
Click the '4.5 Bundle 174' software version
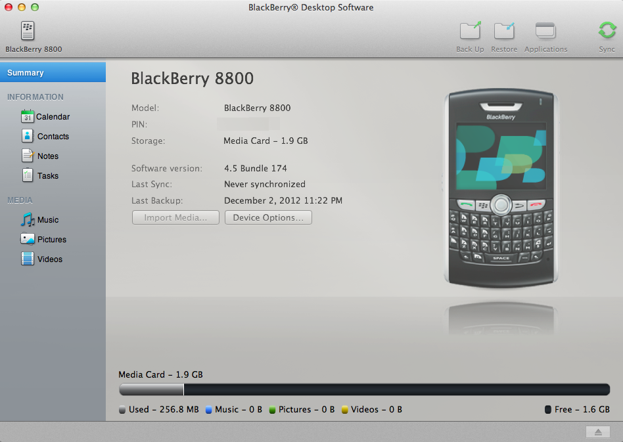pos(256,168)
